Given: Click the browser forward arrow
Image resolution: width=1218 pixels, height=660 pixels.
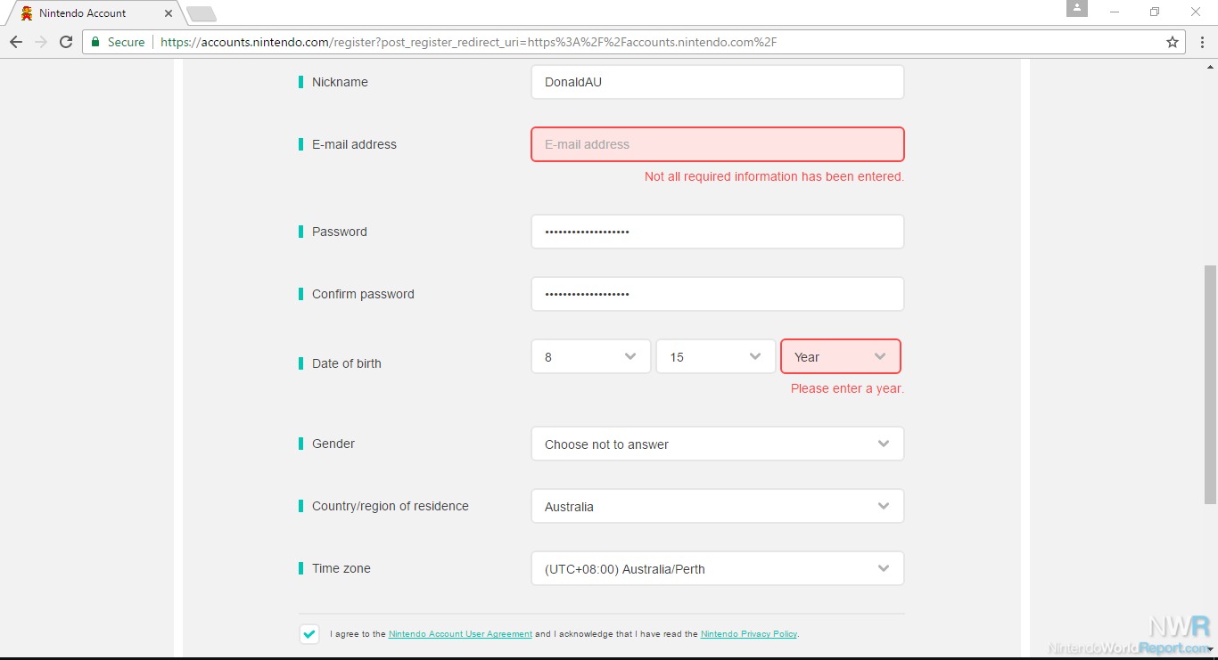Looking at the screenshot, I should coord(41,42).
